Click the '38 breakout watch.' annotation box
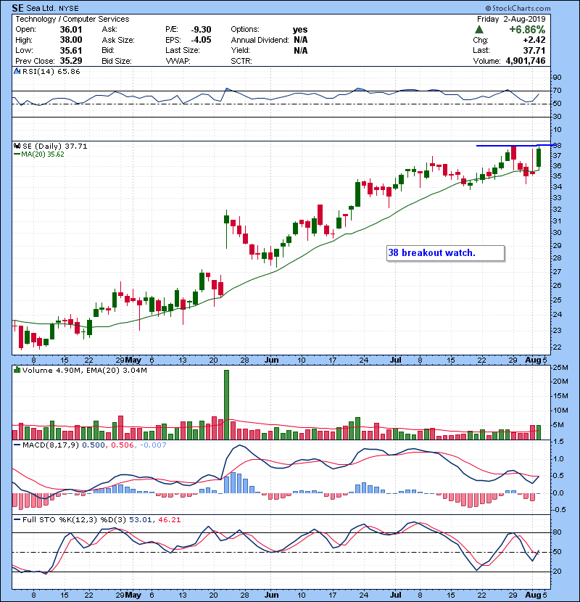 point(446,253)
